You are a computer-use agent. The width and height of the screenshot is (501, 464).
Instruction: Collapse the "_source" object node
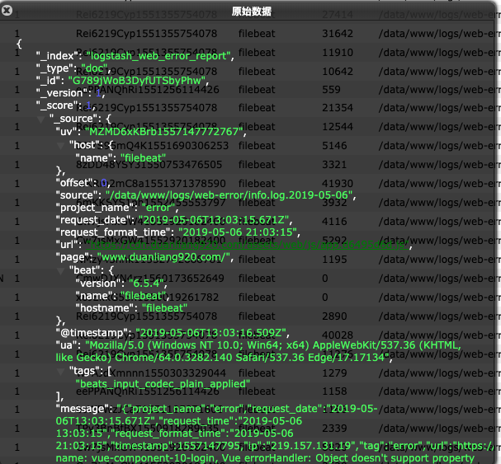(40, 119)
